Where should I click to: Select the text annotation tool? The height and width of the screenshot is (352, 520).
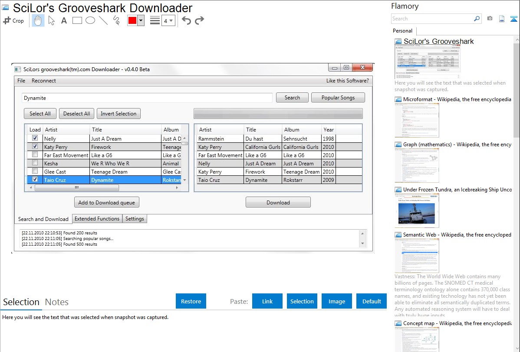pos(64,20)
